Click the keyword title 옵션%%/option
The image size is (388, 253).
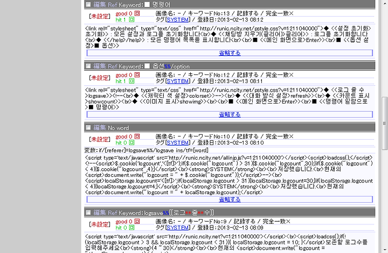(x=171, y=66)
